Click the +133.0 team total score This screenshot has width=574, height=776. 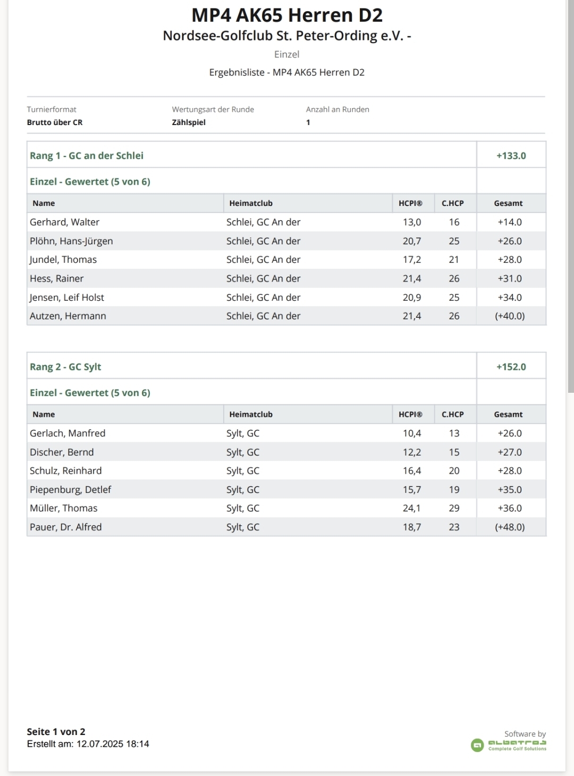511,155
